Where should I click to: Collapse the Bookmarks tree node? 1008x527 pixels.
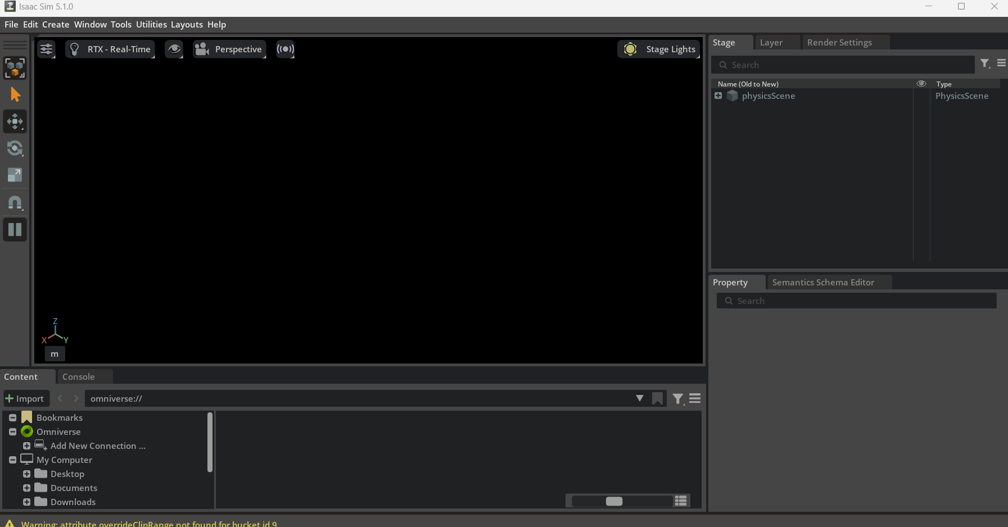point(12,418)
